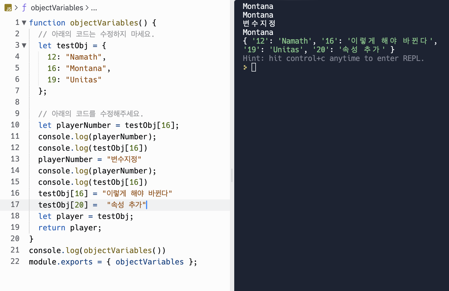The image size is (449, 291).
Task: Click the JavaScript file badge icon
Action: [8, 8]
